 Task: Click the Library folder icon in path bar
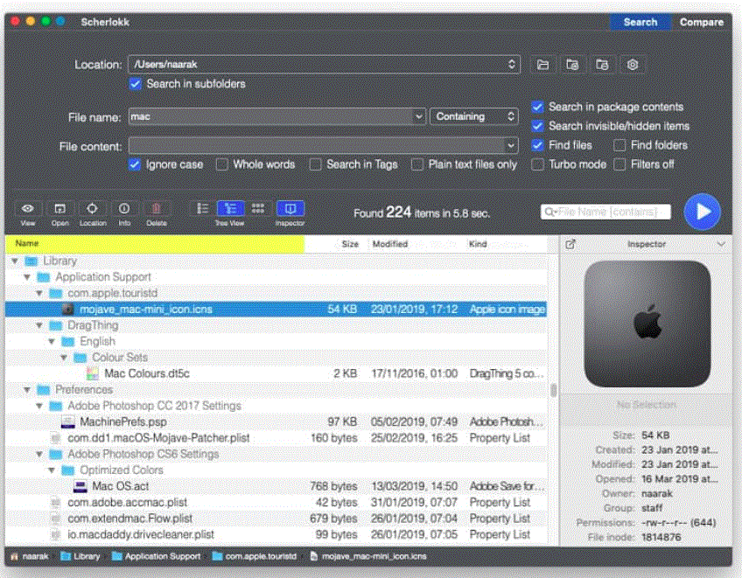point(66,556)
